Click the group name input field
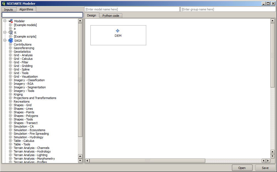The width and height of the screenshot is (277, 172). click(228, 9)
